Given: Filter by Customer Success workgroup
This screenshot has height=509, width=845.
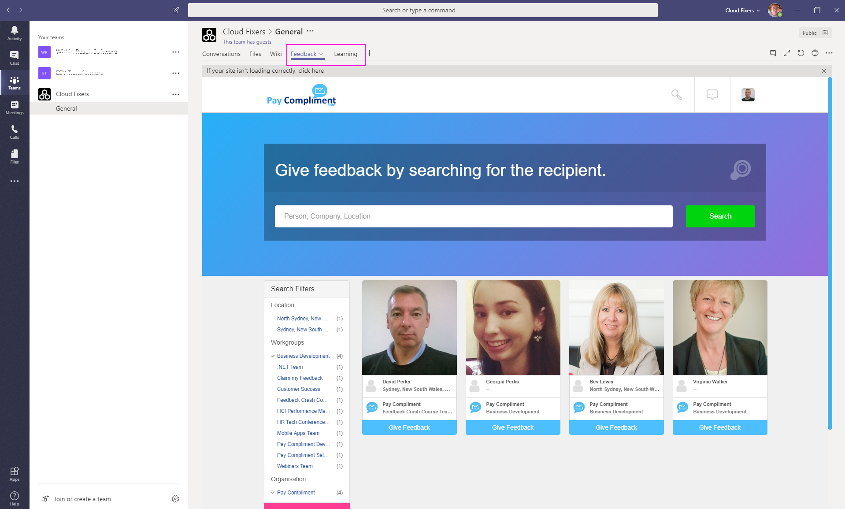Looking at the screenshot, I should [x=298, y=389].
